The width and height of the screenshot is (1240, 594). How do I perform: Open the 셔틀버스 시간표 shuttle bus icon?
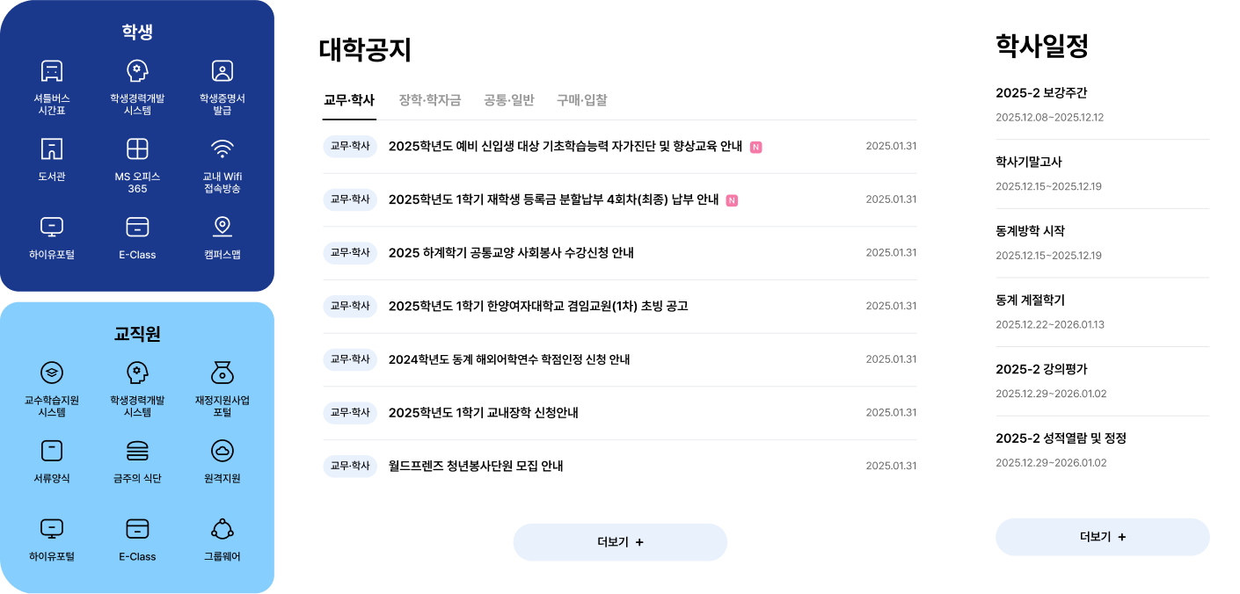pos(52,71)
